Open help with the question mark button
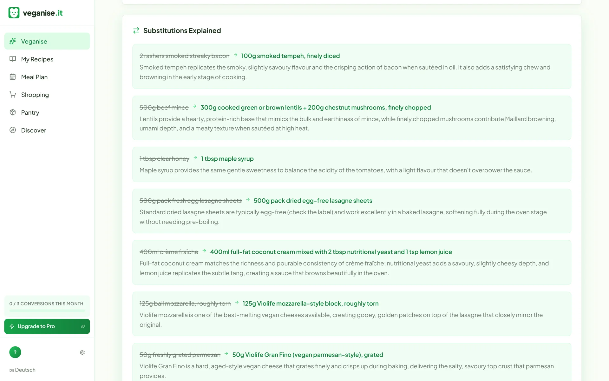This screenshot has height=381, width=609. click(15, 352)
